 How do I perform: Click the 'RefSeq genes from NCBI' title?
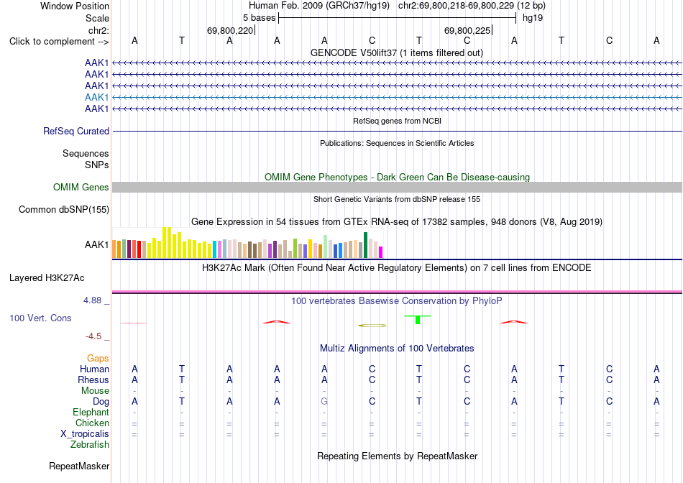(x=397, y=121)
